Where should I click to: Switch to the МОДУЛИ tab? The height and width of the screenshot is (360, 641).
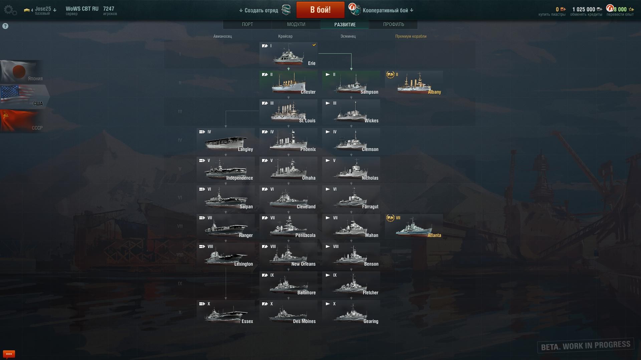pyautogui.click(x=296, y=24)
